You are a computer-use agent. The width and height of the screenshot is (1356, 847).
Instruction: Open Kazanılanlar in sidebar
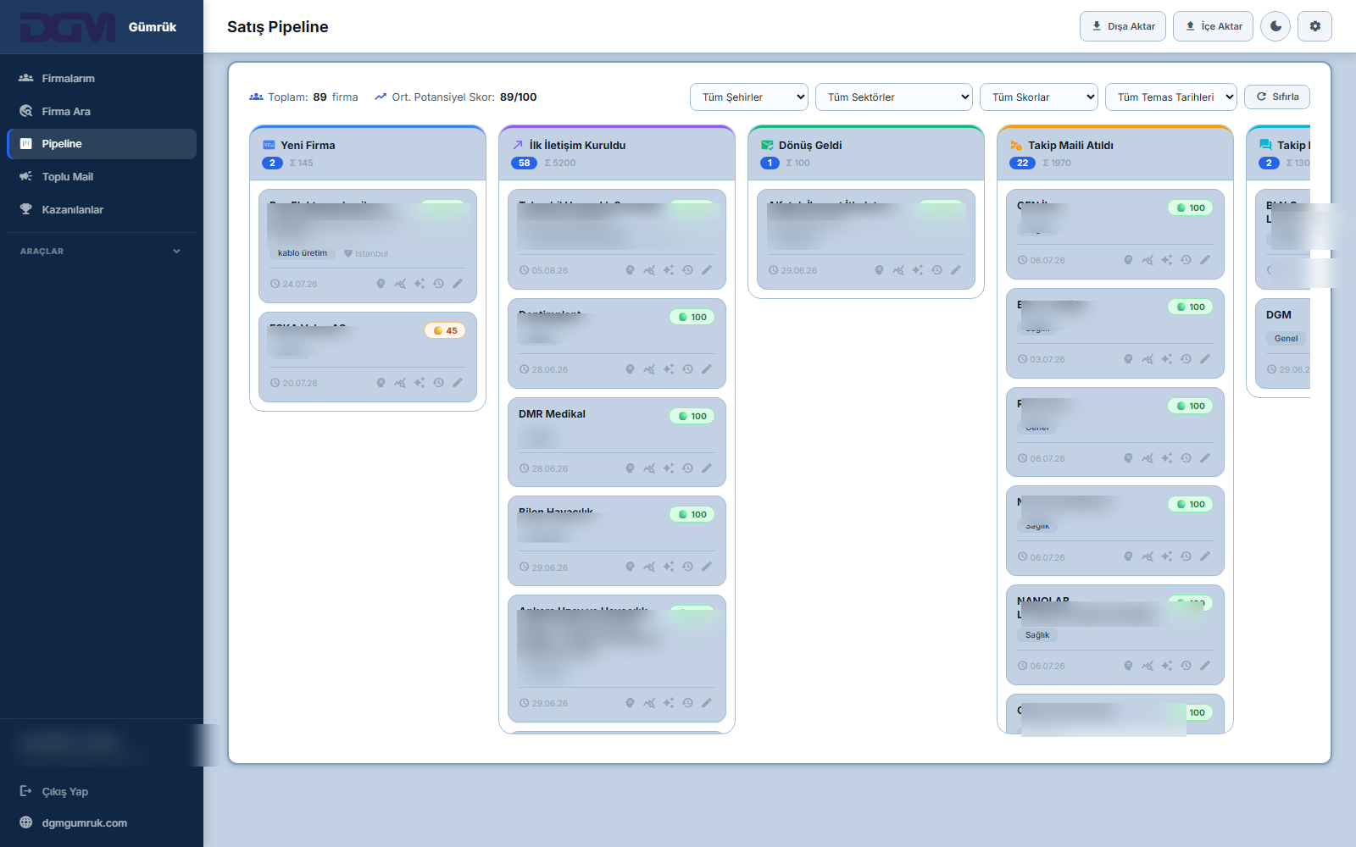(102, 210)
